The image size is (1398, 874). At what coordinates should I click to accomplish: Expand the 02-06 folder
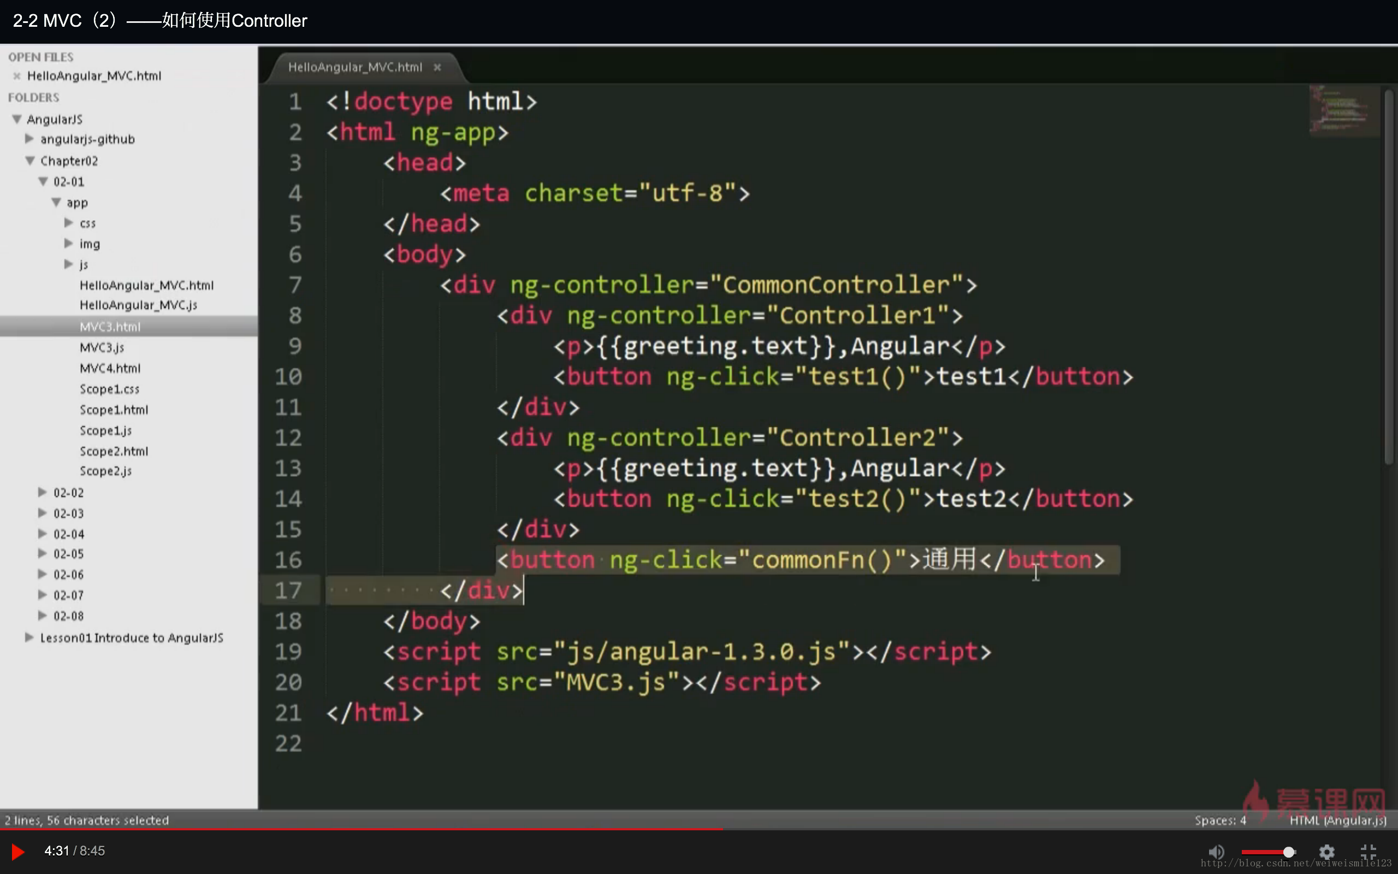click(42, 574)
